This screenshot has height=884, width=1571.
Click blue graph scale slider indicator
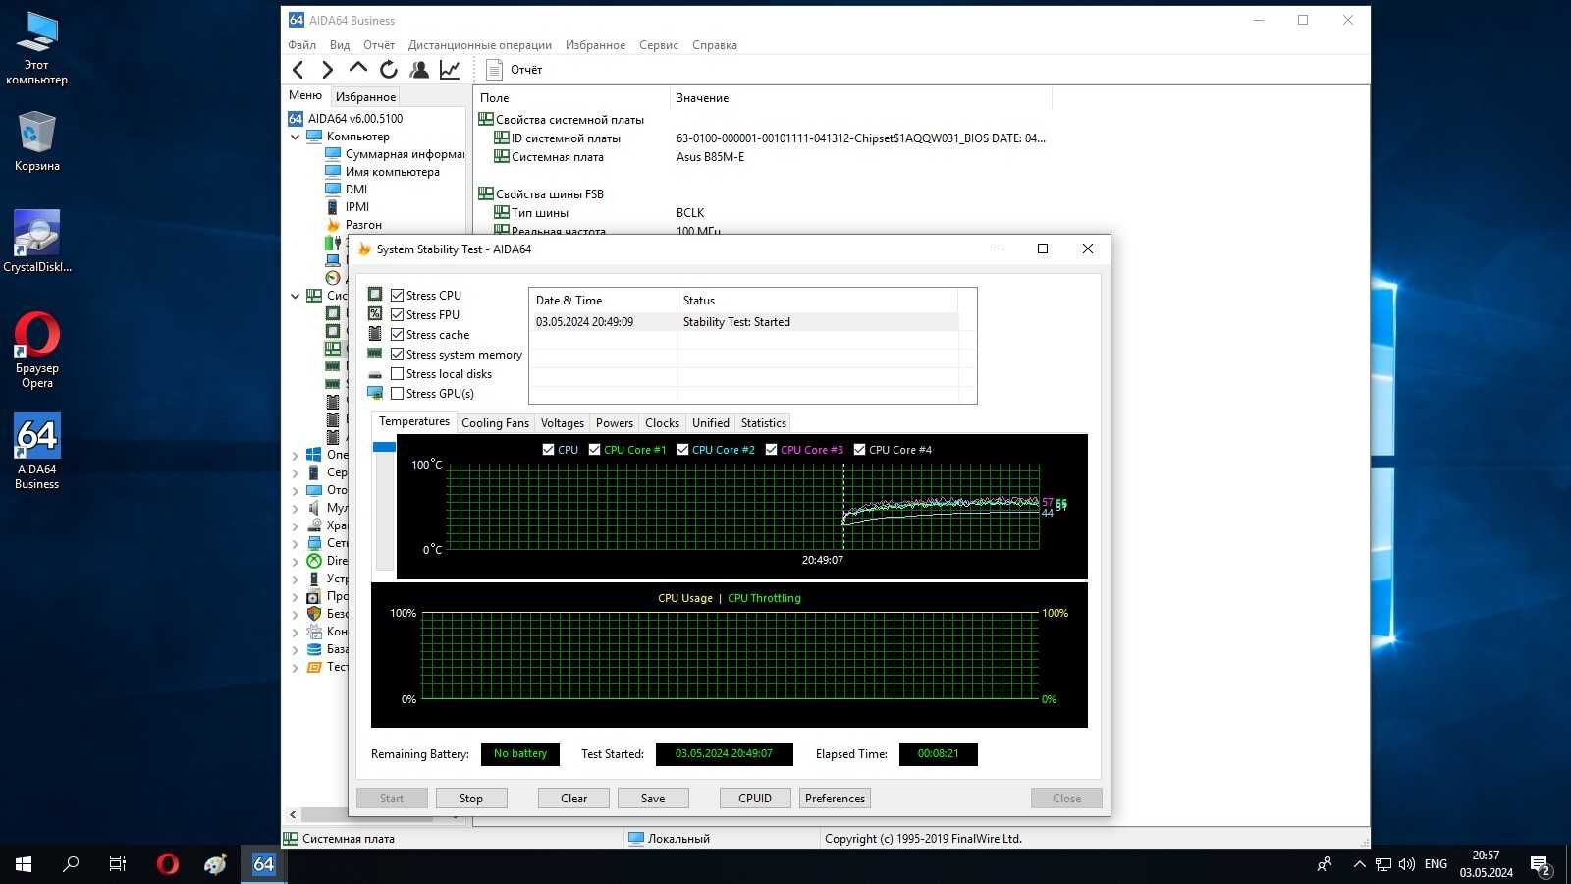tap(384, 447)
